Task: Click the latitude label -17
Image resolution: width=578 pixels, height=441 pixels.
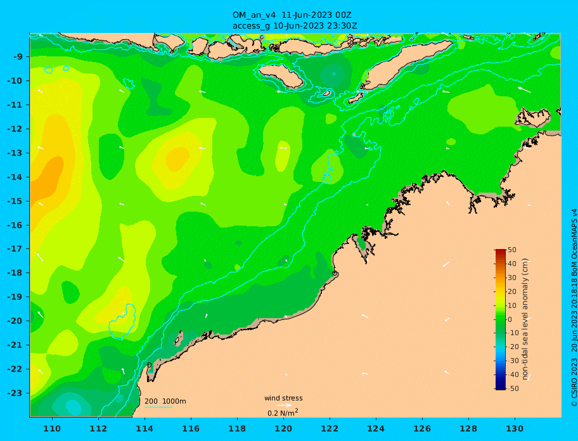Action: pos(15,249)
